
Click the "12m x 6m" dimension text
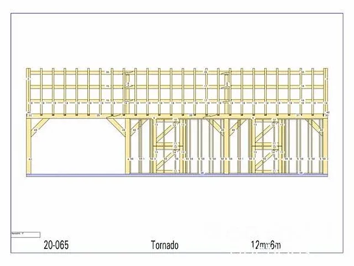tap(265, 245)
